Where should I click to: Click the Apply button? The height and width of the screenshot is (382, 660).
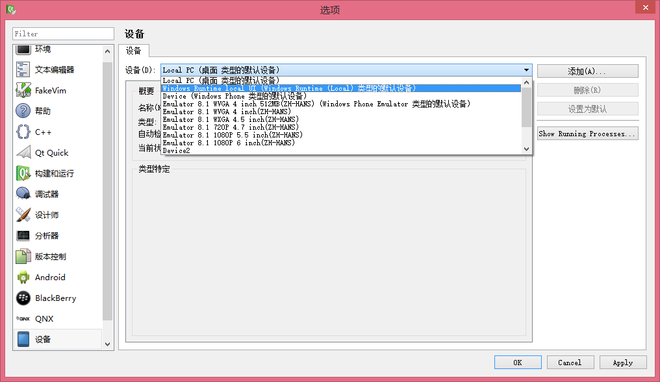click(x=623, y=363)
